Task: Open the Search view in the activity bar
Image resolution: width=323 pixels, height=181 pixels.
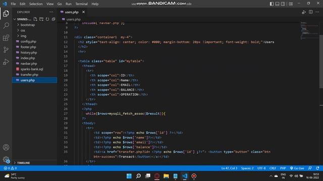Action: 6,26
